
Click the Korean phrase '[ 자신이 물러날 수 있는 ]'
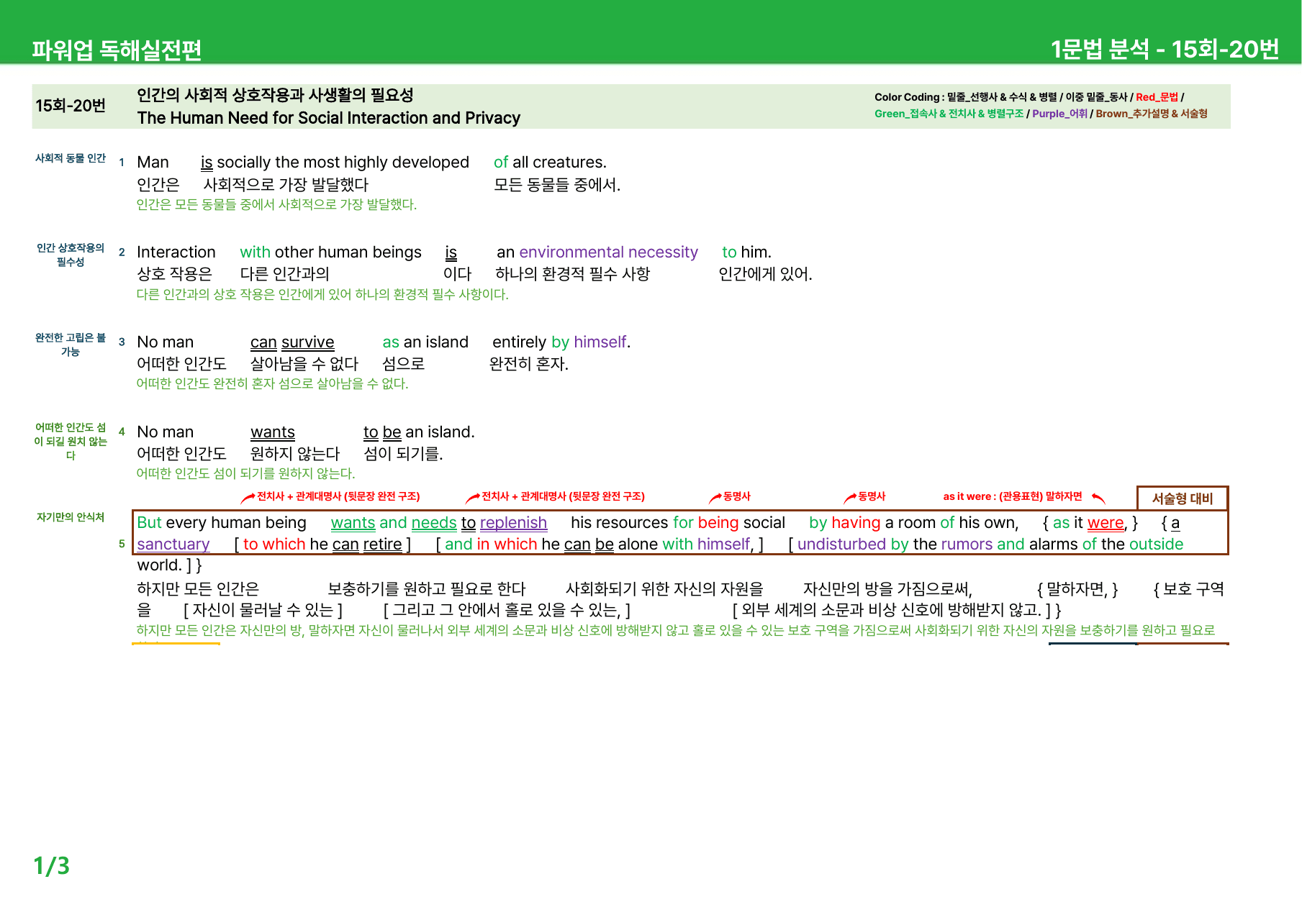pos(263,610)
